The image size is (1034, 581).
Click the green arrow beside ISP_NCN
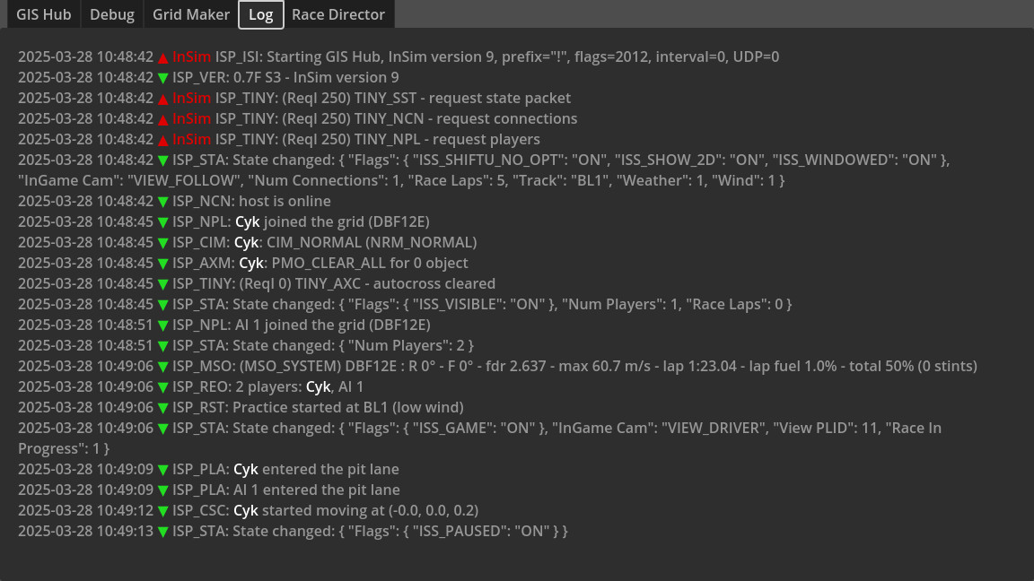163,202
